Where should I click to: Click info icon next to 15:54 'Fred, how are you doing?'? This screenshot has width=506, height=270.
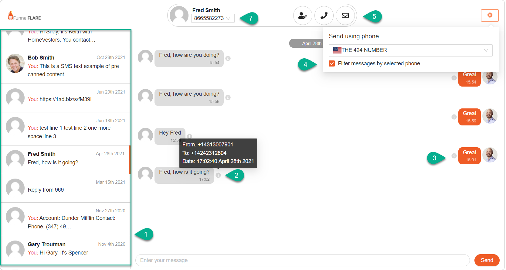click(x=228, y=58)
